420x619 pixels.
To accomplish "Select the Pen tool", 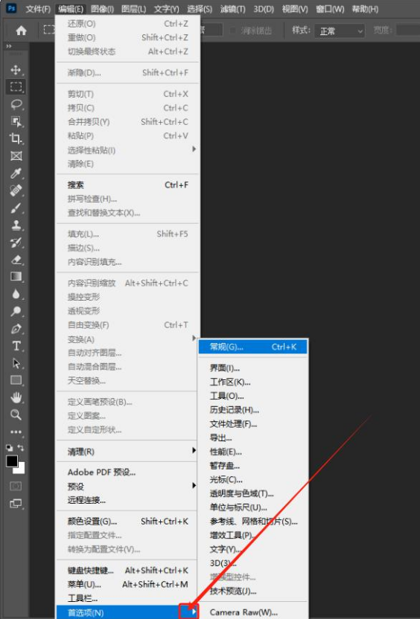I will click(x=16, y=329).
